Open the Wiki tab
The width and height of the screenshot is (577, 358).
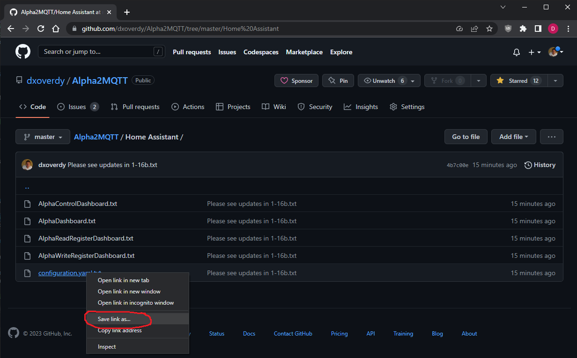tap(274, 107)
